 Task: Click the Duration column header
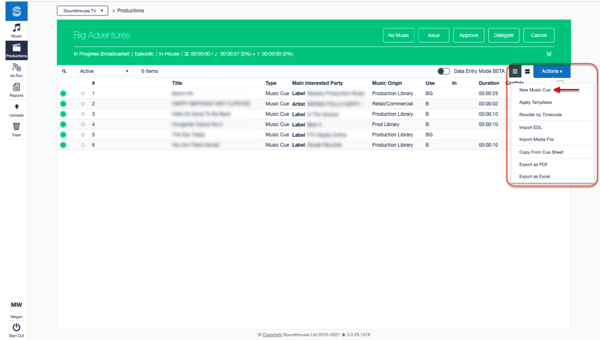tap(488, 83)
